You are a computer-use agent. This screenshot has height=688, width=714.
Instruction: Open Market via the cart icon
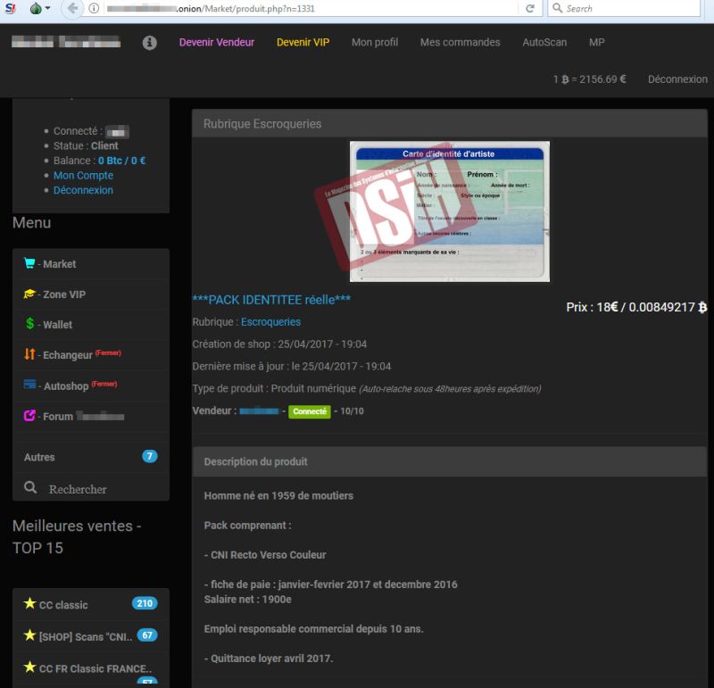pyautogui.click(x=29, y=264)
